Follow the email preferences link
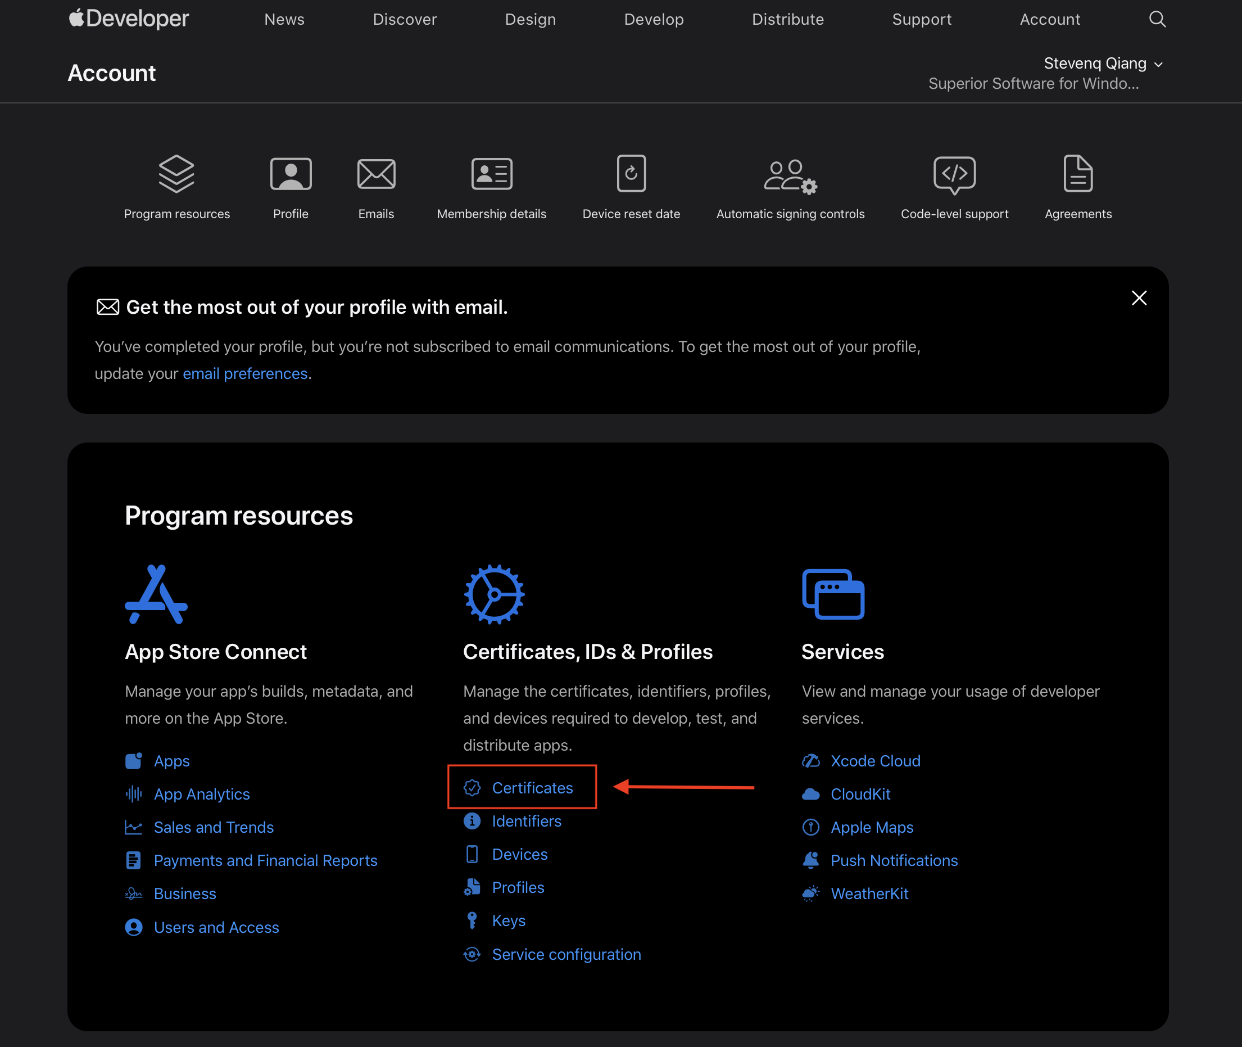 [x=245, y=374]
